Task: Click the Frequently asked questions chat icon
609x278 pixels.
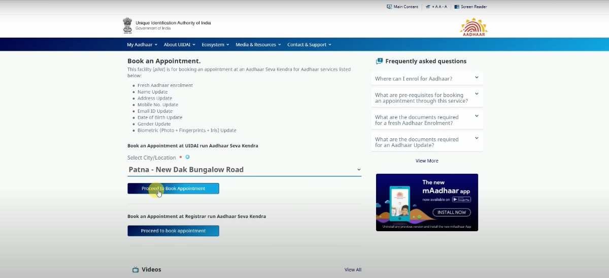Action: 379,61
